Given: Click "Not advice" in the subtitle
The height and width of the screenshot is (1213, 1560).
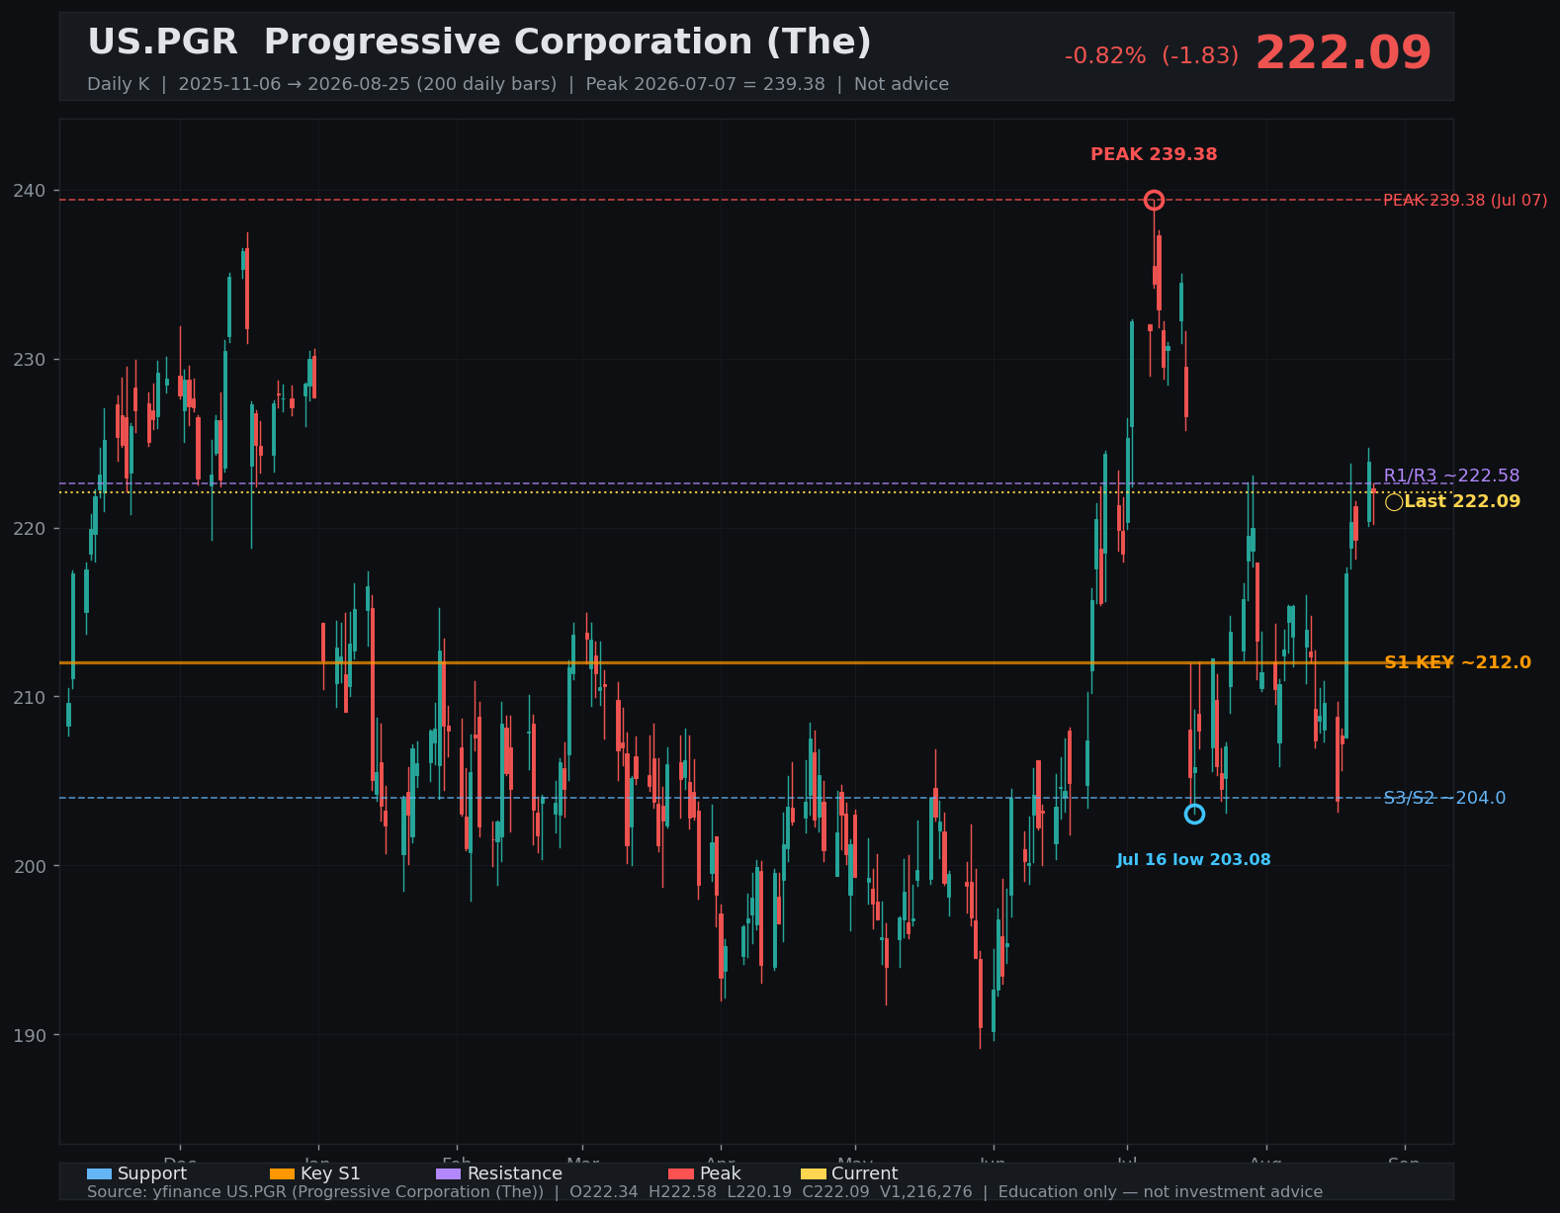Looking at the screenshot, I should [x=902, y=84].
